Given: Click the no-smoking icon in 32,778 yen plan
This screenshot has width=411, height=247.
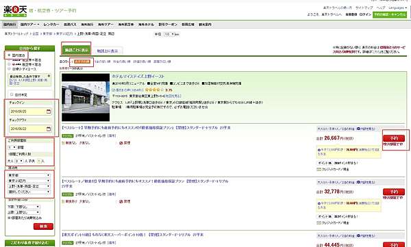Looking at the screenshot, I should pos(121,201).
